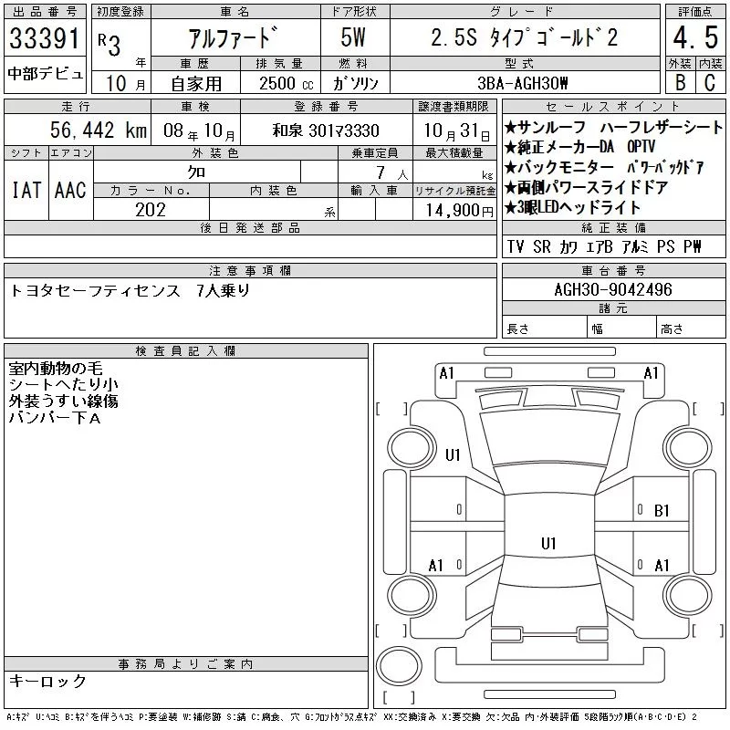Viewport: 730px width, 730px height.
Task: Click the 検査員記入欄 header
Action: point(186,351)
